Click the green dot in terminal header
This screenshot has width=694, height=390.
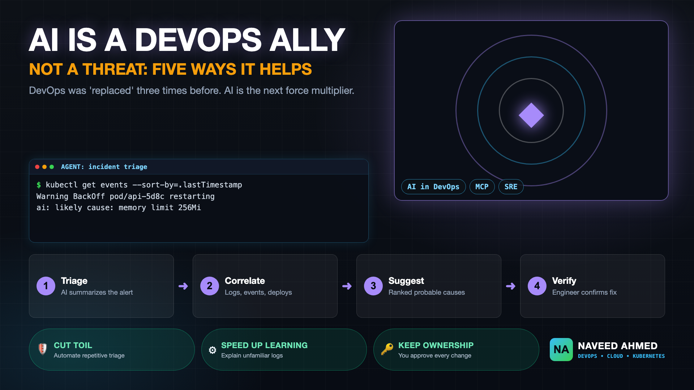pos(52,167)
